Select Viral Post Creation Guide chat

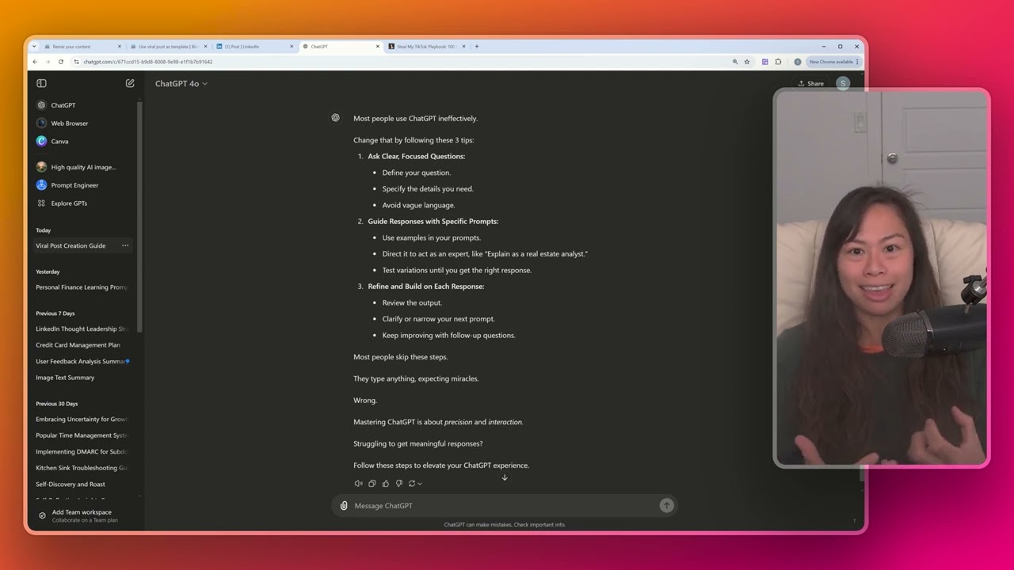point(71,245)
